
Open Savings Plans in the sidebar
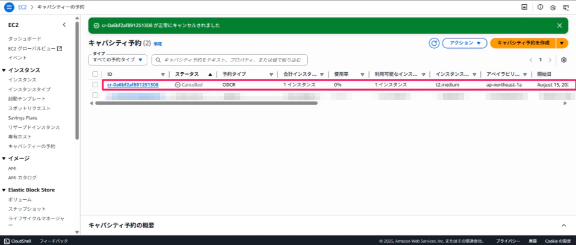coord(23,118)
